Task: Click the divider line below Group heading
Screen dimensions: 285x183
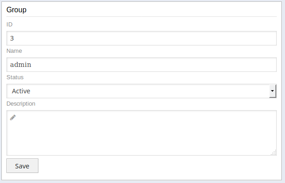Action: [x=141, y=17]
